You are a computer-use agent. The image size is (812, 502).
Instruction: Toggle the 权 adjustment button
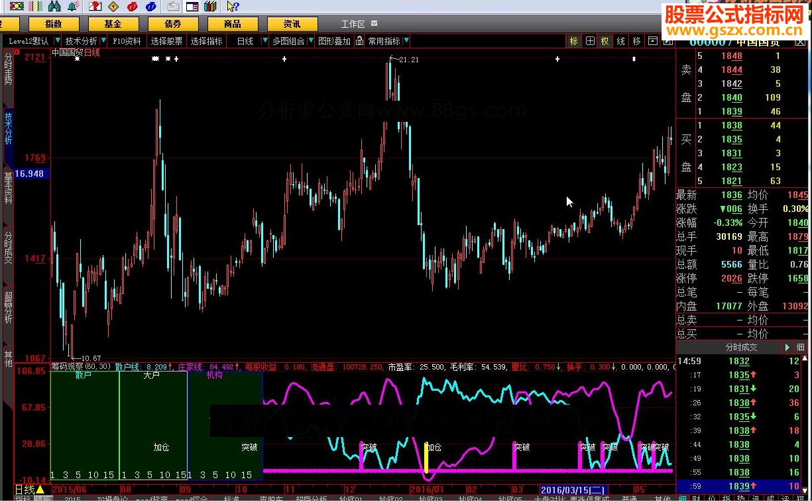coord(605,41)
